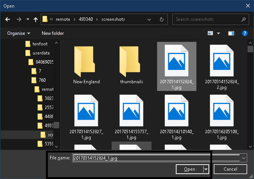
Task: Click the 493340 breadcrumb in address bar
Action: (86, 19)
